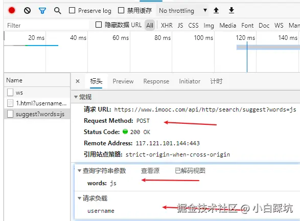This screenshot has width=300, height=221.
Task: Select the All filter type
Action: (150, 25)
